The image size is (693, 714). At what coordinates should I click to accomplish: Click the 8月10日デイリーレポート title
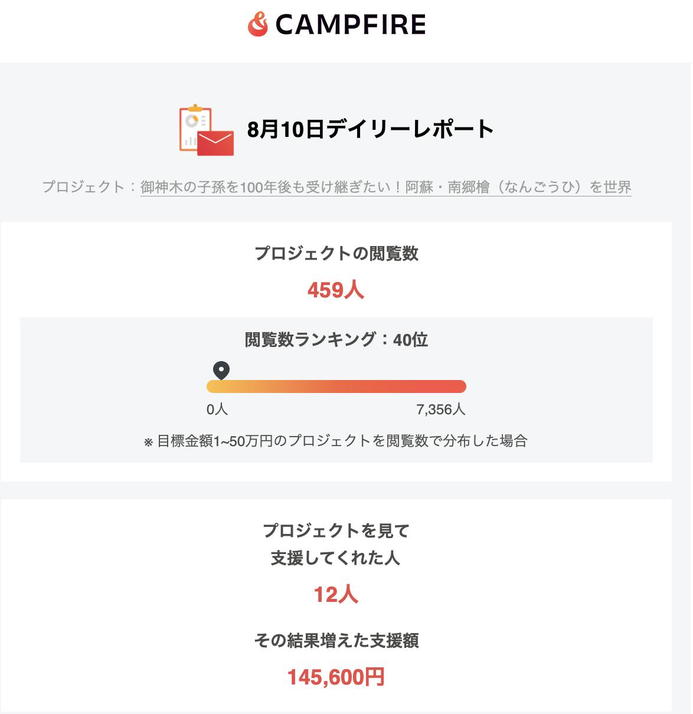pos(370,129)
